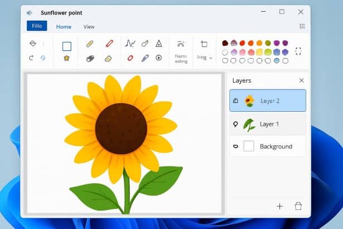
Task: Select the zigzag line tool
Action: pos(130,44)
